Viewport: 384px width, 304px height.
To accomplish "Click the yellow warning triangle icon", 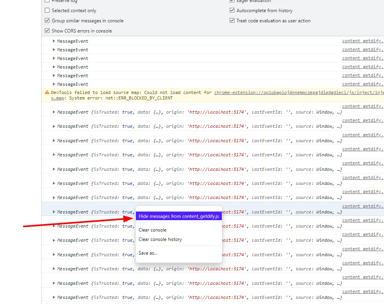I will pyautogui.click(x=47, y=92).
